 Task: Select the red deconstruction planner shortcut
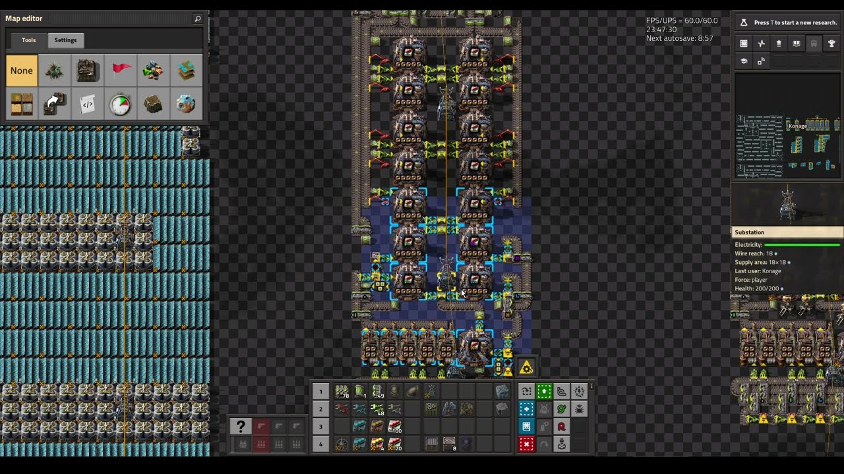pos(526,444)
